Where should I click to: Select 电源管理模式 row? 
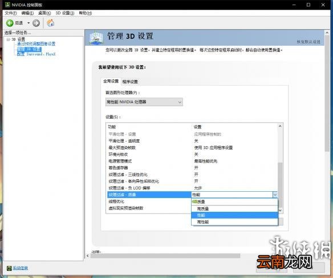192,161
